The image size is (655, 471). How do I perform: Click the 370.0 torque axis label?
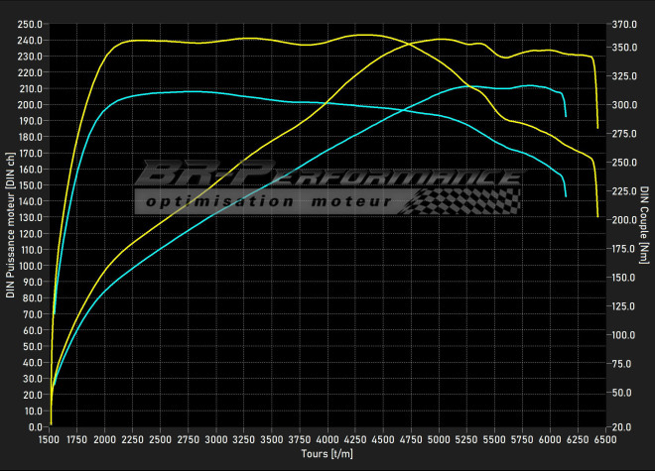pyautogui.click(x=624, y=25)
